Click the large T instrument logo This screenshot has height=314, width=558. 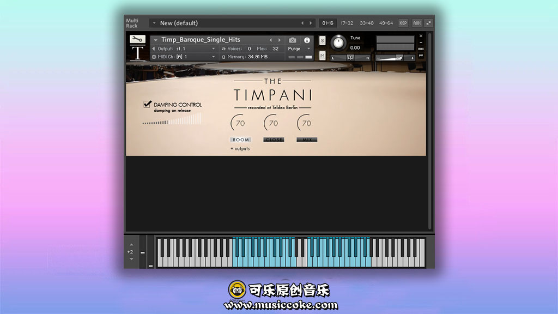tap(137, 53)
